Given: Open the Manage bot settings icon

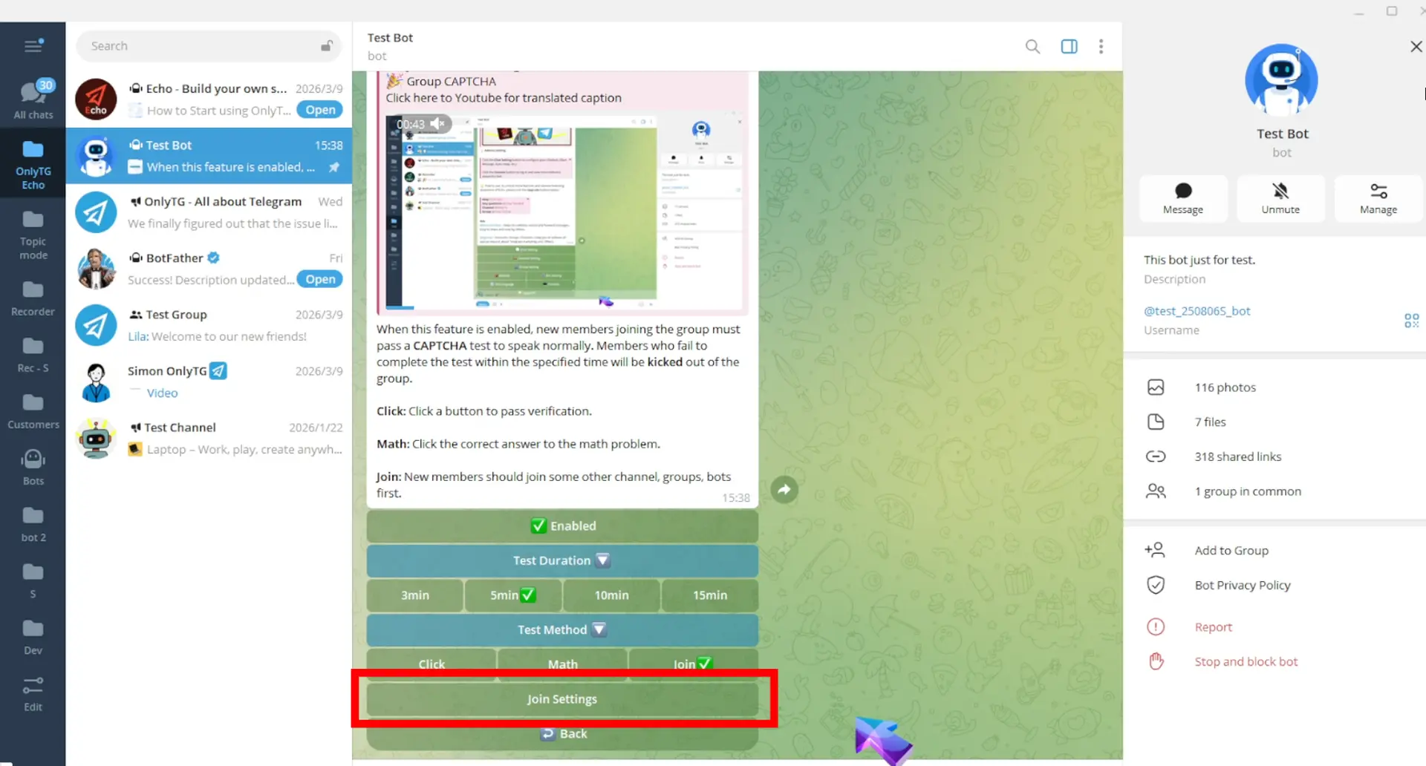Looking at the screenshot, I should pyautogui.click(x=1378, y=199).
